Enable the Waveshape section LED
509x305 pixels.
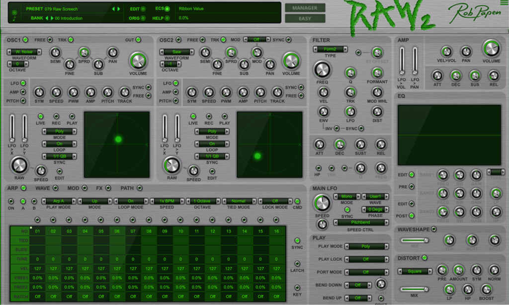click(433, 229)
